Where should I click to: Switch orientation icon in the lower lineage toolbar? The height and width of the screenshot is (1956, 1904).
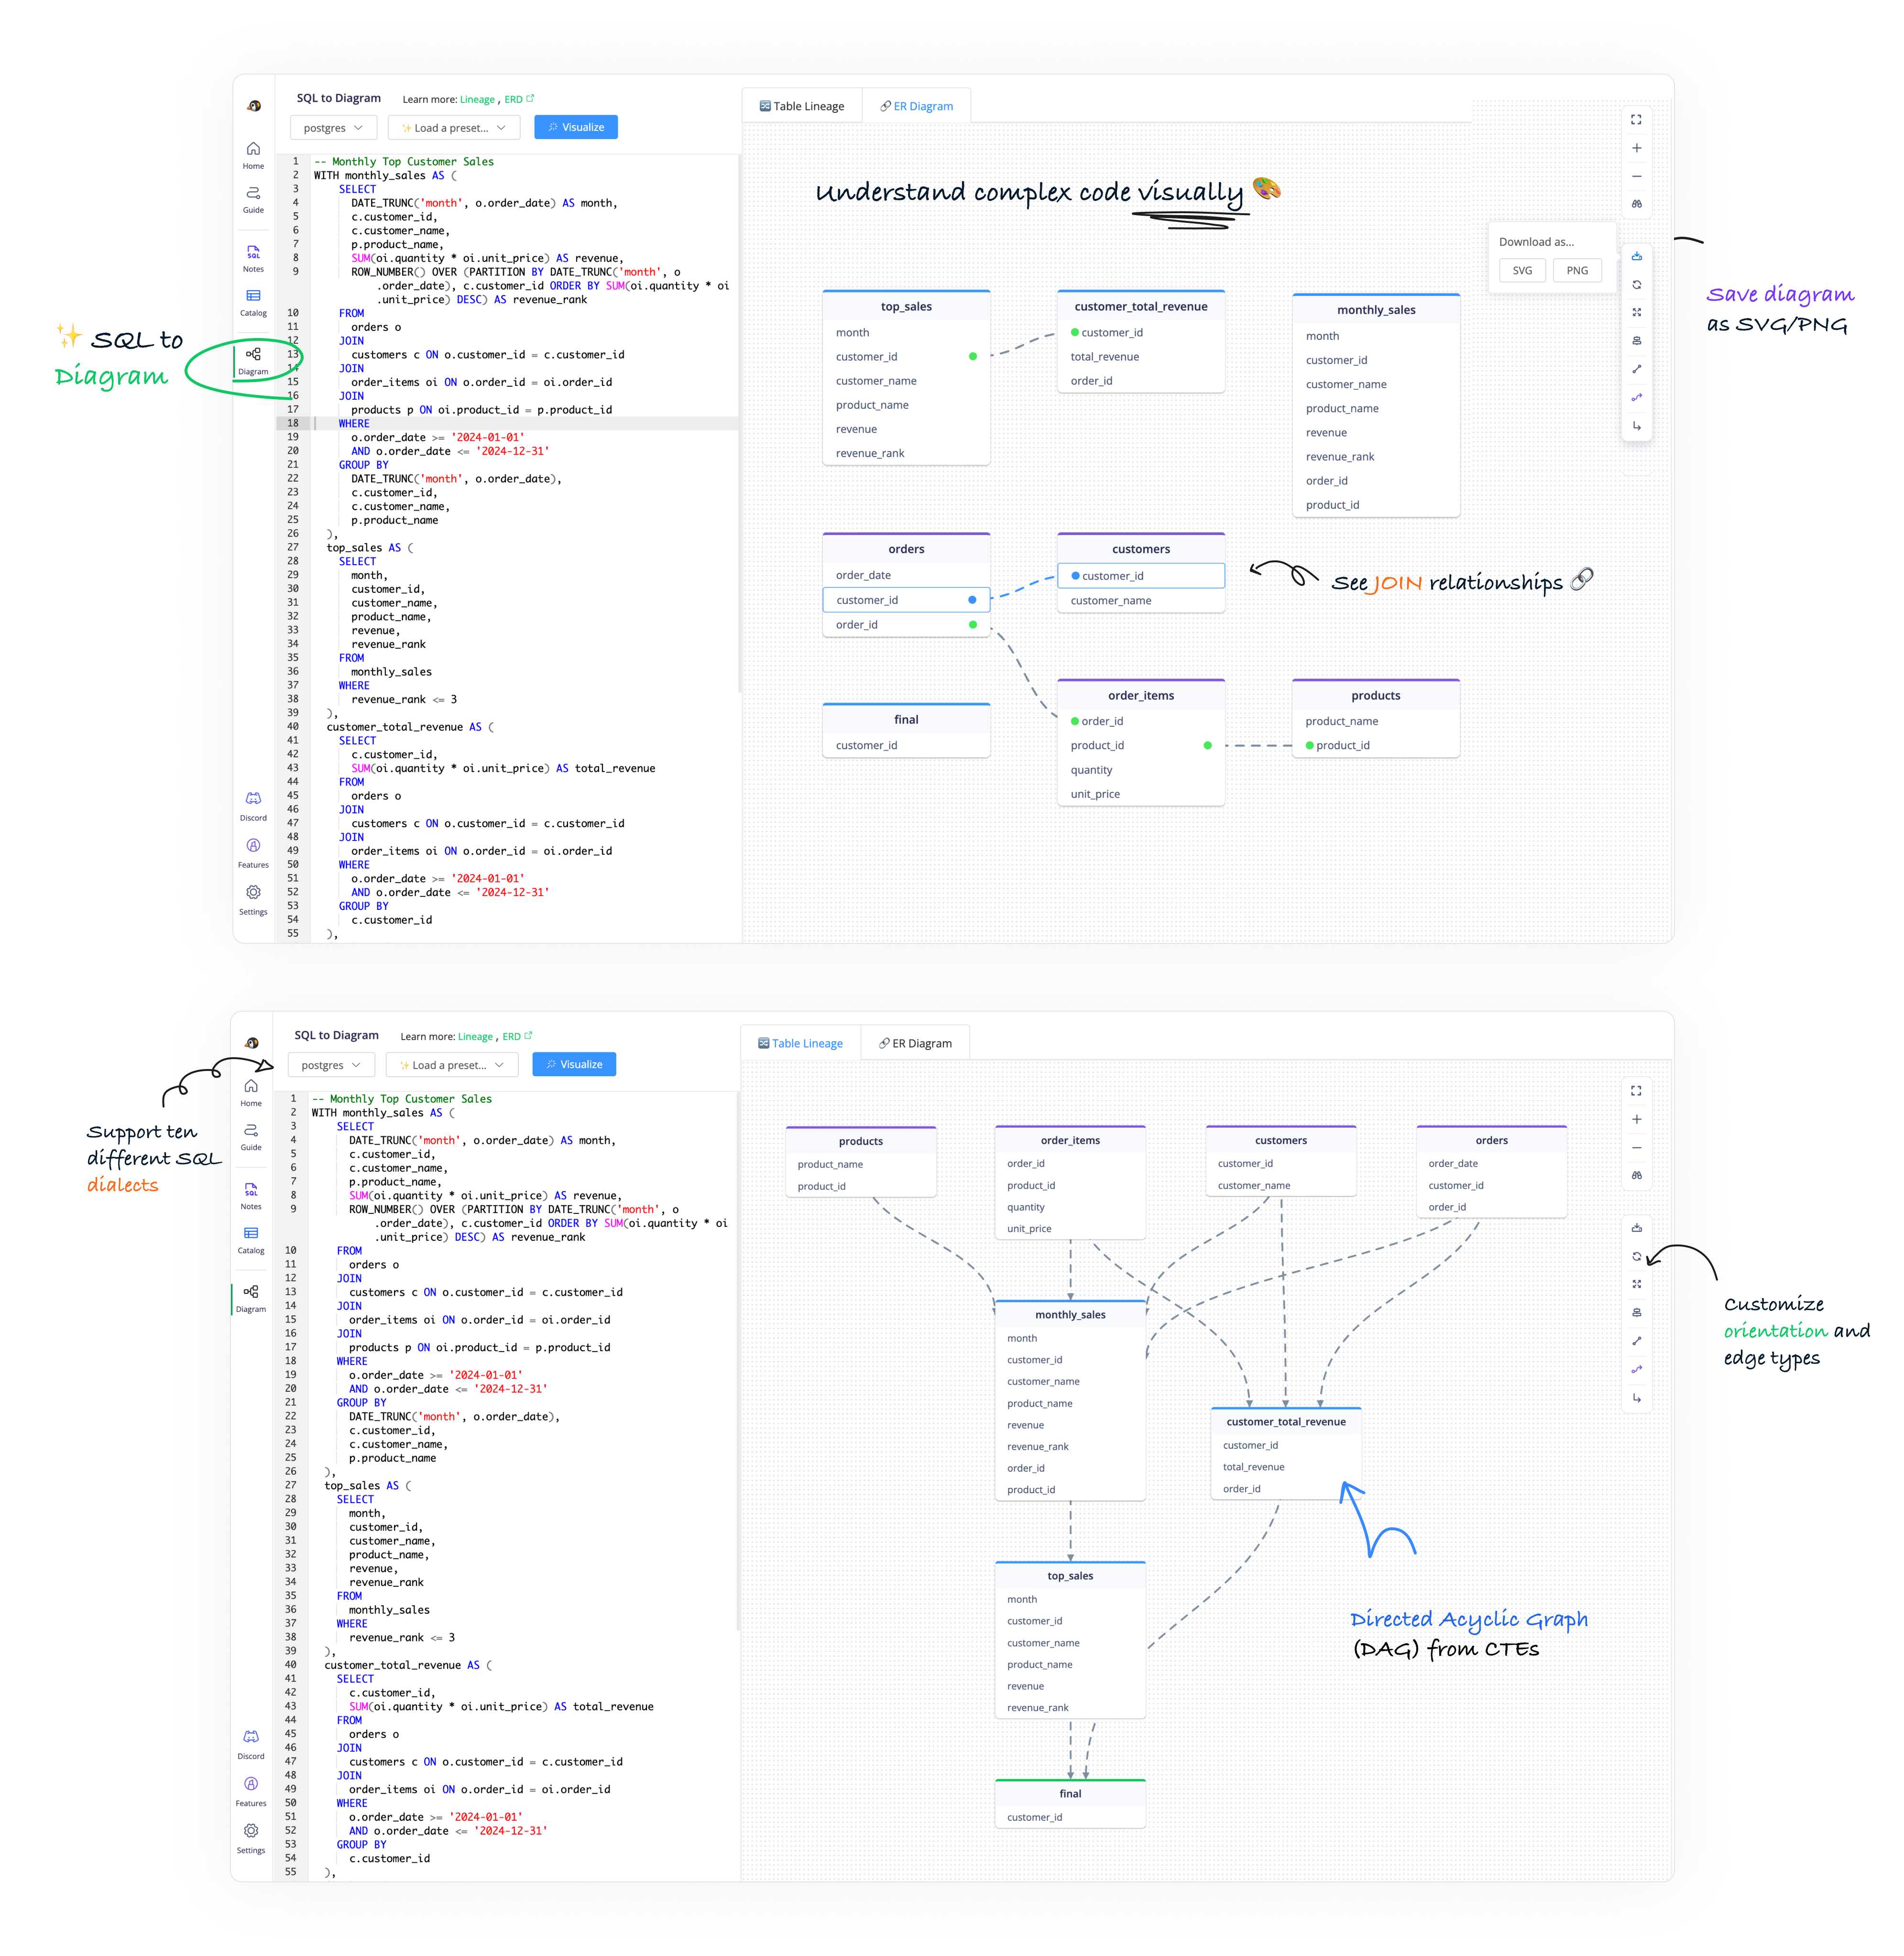coord(1636,1256)
